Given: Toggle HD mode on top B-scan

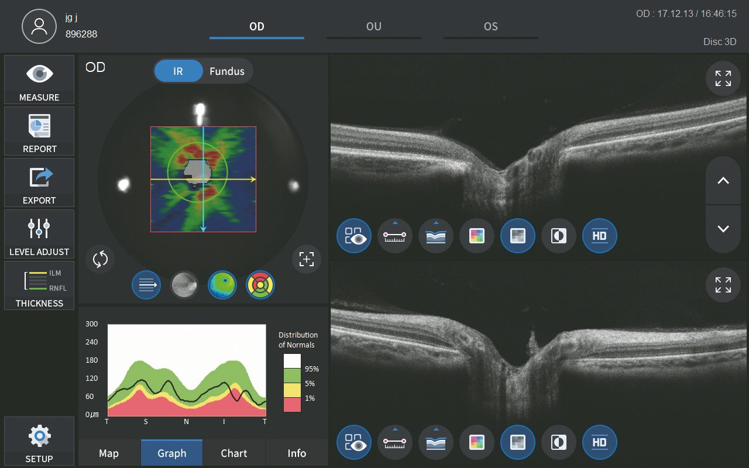Looking at the screenshot, I should pyautogui.click(x=600, y=236).
